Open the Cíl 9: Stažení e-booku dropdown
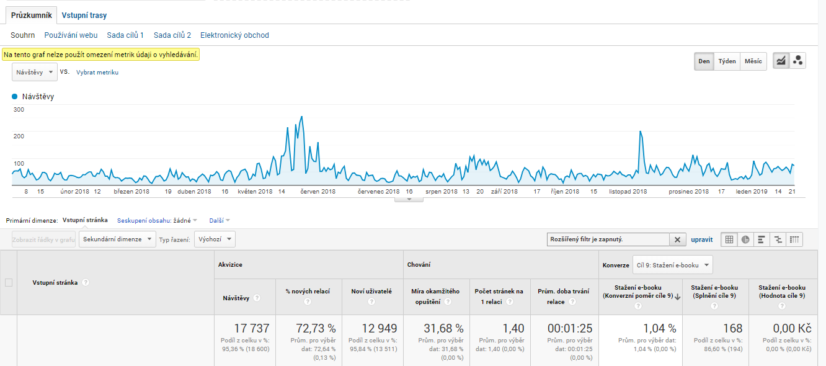The height and width of the screenshot is (366, 826). pos(673,265)
